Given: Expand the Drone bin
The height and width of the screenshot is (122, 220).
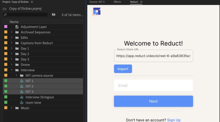Looking at the screenshot, I should point(12,64).
